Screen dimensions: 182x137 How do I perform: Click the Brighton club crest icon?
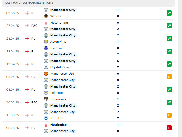point(46,118)
